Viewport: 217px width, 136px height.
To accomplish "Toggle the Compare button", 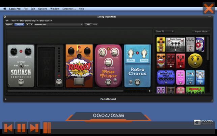I will tap(19, 25).
